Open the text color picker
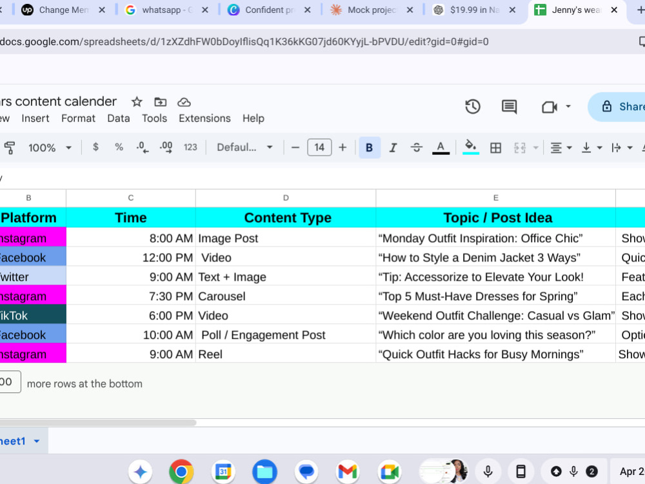Viewport: 645px width, 484px height. [x=441, y=148]
